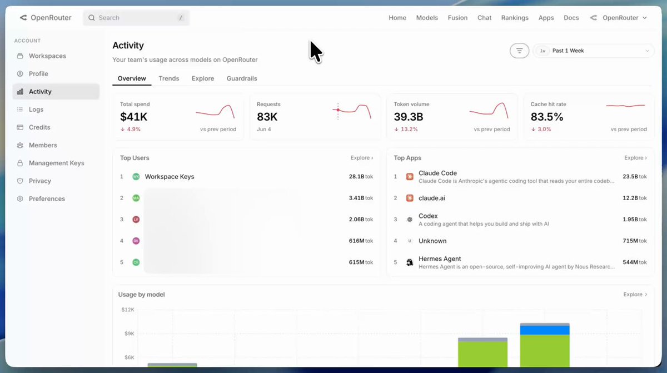Click Explore link in Top Apps
Image resolution: width=667 pixels, height=373 pixels.
click(635, 158)
